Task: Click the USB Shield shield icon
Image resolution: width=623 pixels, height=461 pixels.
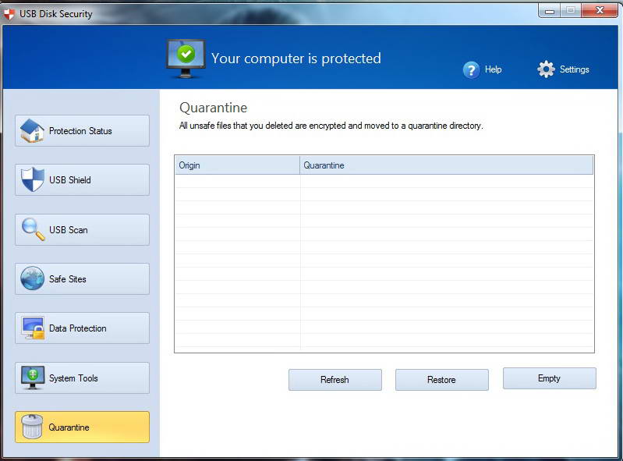Action: point(33,179)
